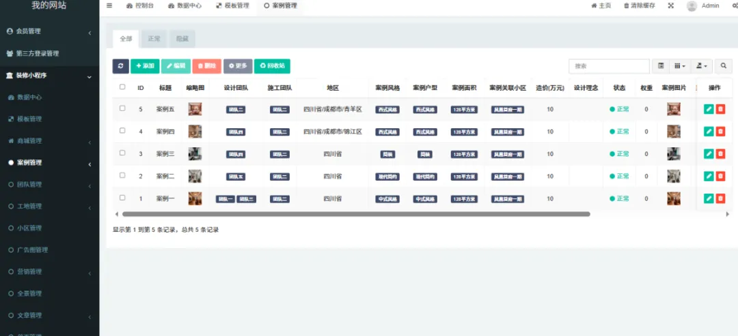
Task: Click the 搜索 search input field
Action: (609, 66)
